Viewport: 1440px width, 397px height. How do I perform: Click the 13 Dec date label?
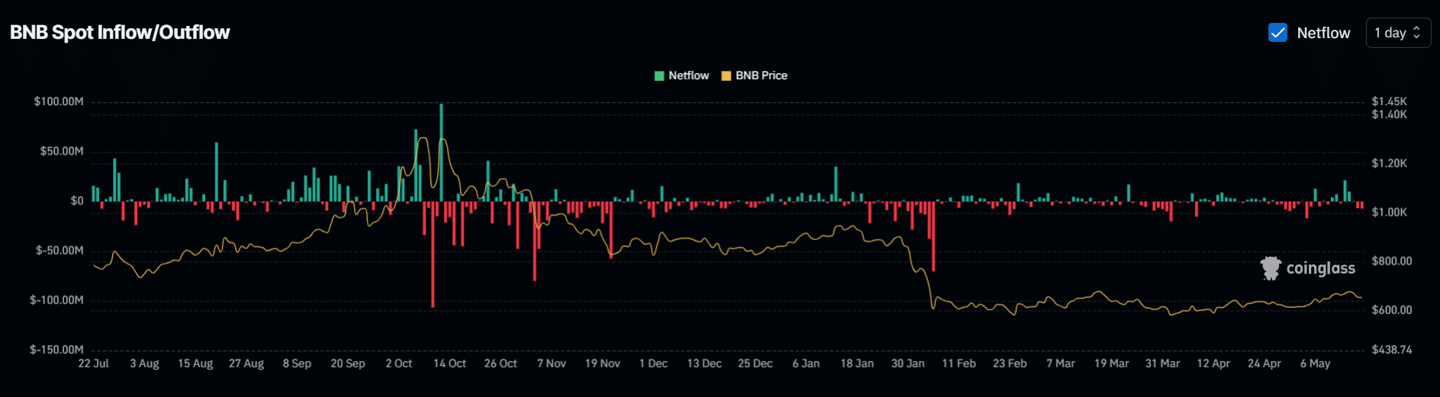pos(704,363)
